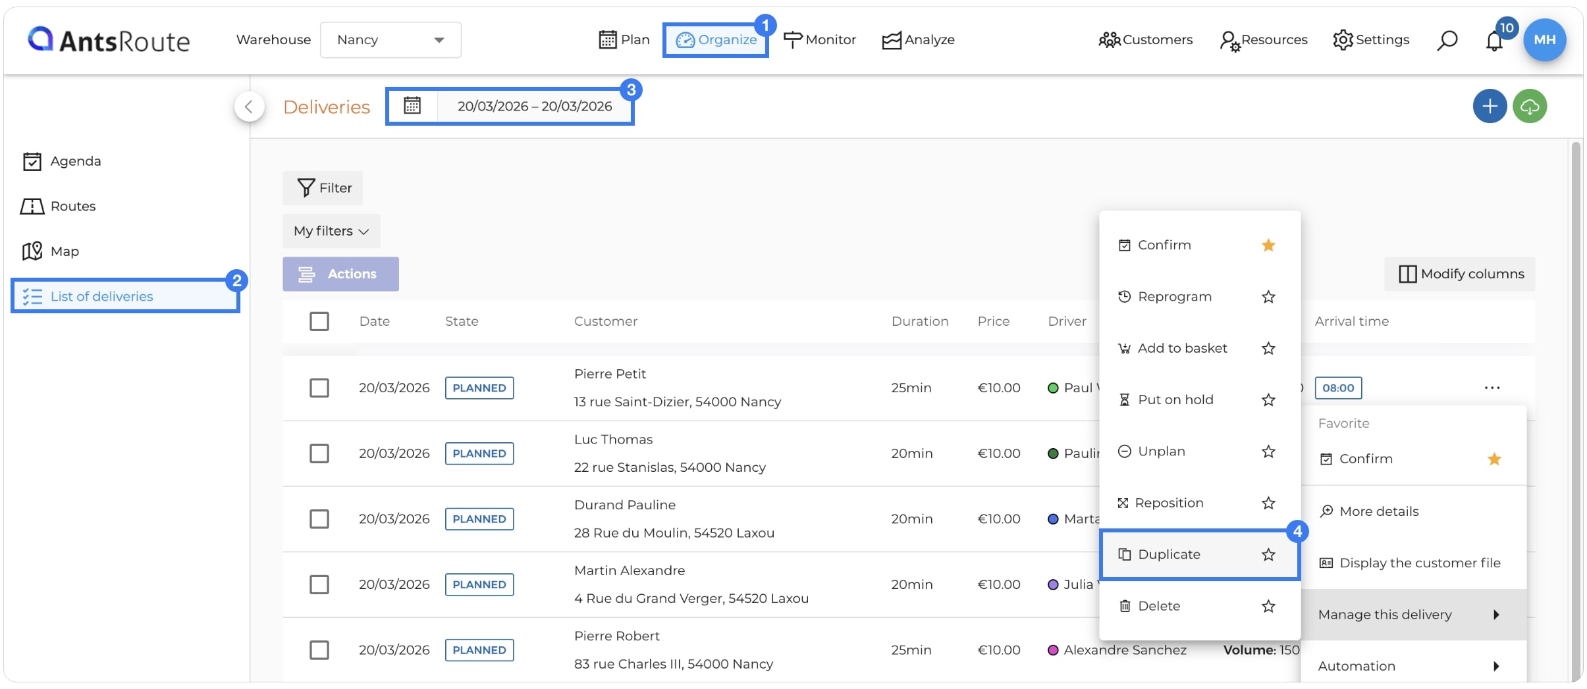
Task: Open the calendar date picker icon
Action: pos(412,106)
